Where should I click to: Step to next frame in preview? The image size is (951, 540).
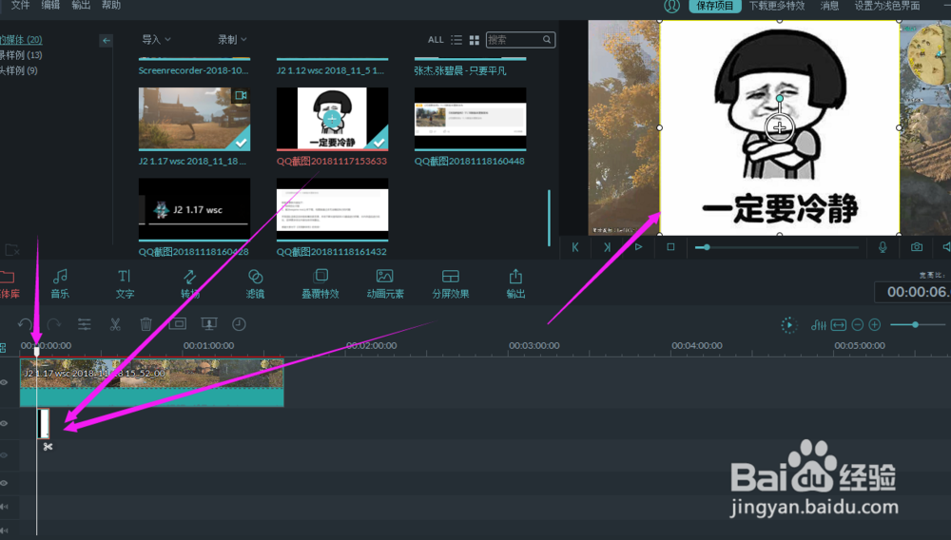coord(607,246)
